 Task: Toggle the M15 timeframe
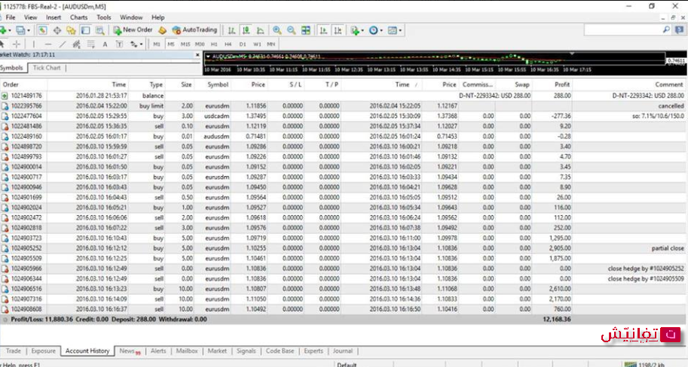[185, 44]
